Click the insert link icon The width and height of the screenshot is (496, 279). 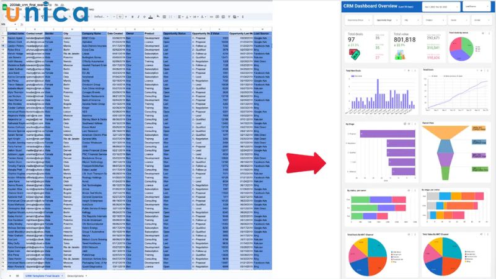click(x=211, y=17)
